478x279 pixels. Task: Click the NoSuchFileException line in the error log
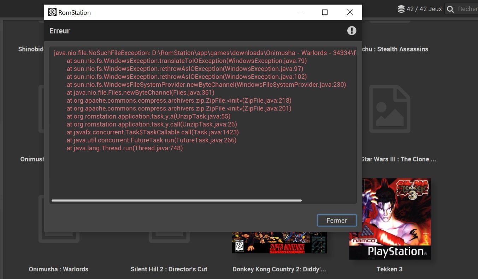(205, 53)
